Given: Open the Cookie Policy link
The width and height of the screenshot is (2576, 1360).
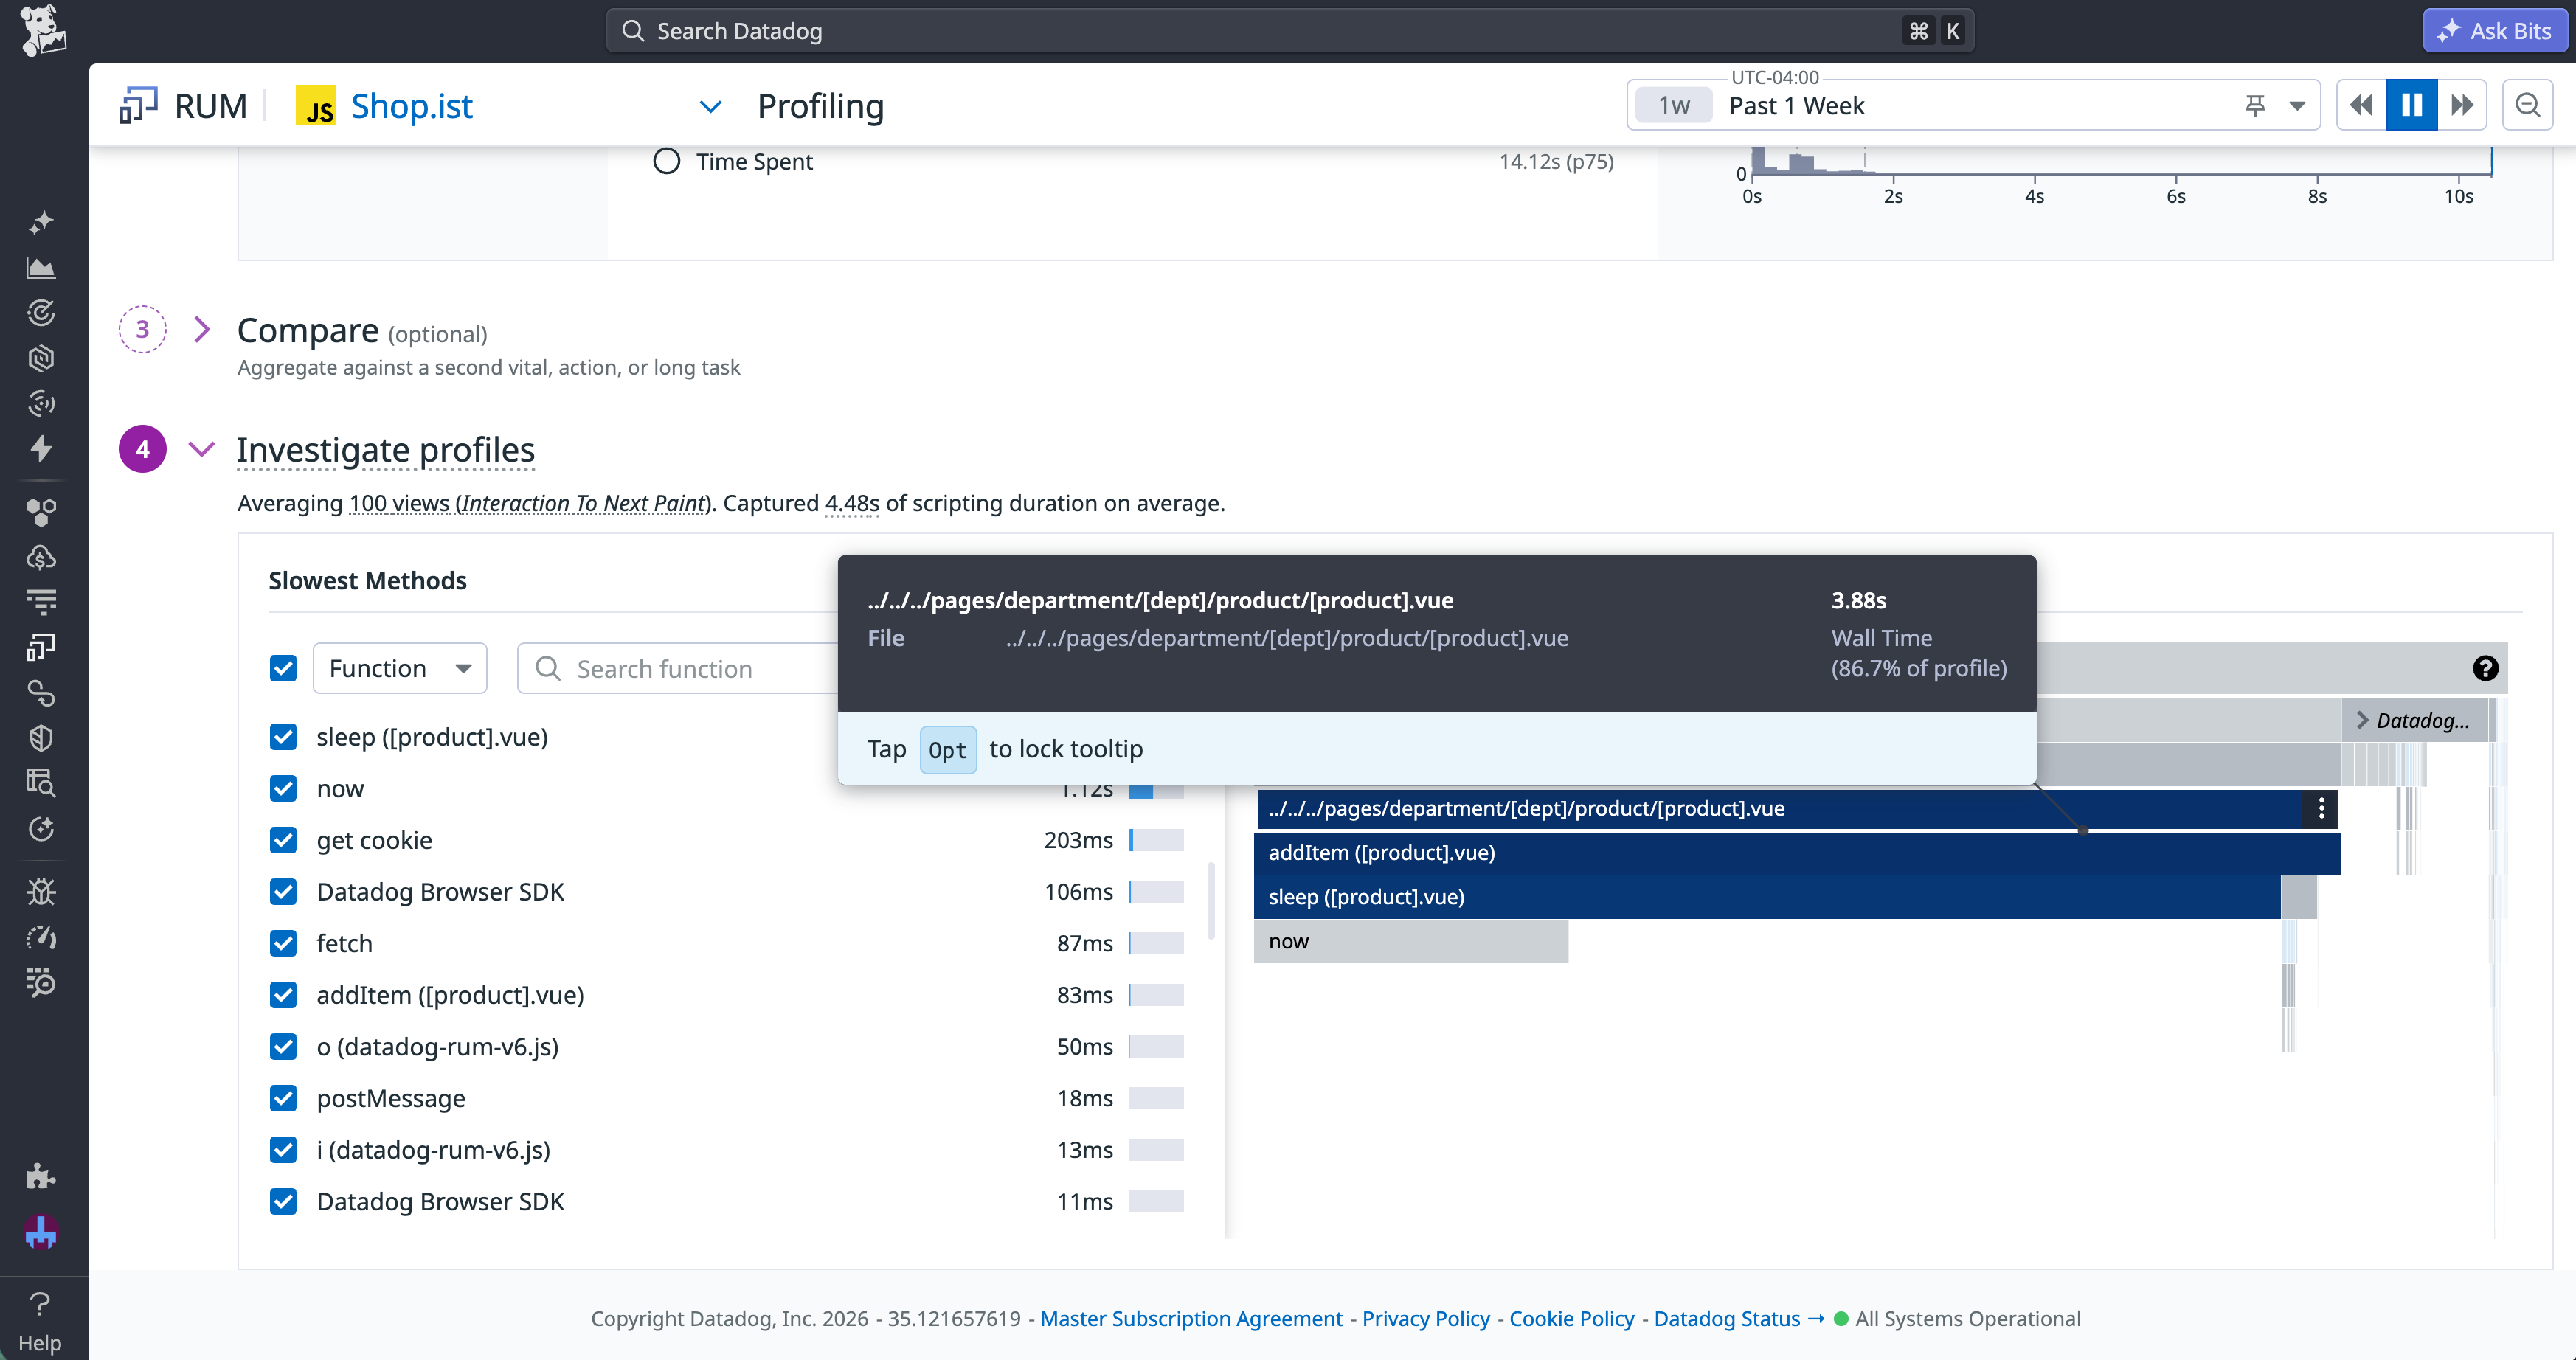Looking at the screenshot, I should click(x=1572, y=1318).
